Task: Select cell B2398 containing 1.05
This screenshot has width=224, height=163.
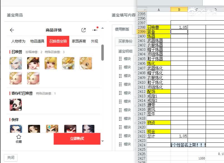Action: coord(179,28)
